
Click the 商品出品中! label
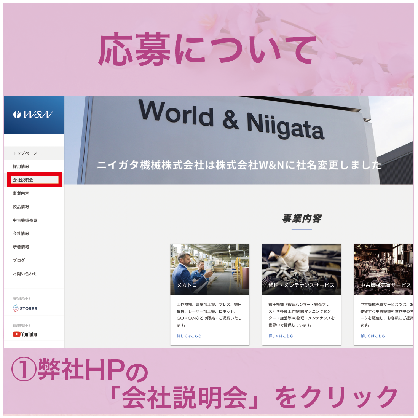coord(22,298)
